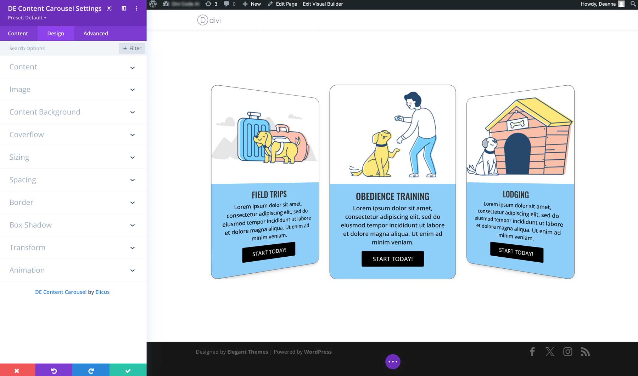Save changes with green checkmark
This screenshot has width=638, height=376.
128,370
